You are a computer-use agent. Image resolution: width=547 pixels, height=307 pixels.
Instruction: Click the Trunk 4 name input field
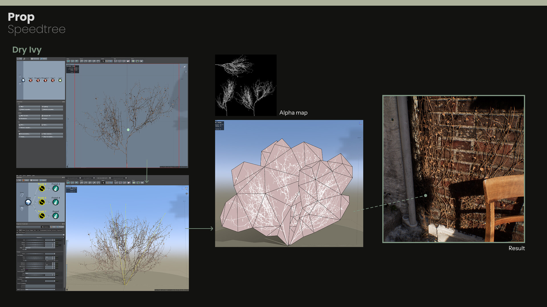pyautogui.click(x=28, y=227)
